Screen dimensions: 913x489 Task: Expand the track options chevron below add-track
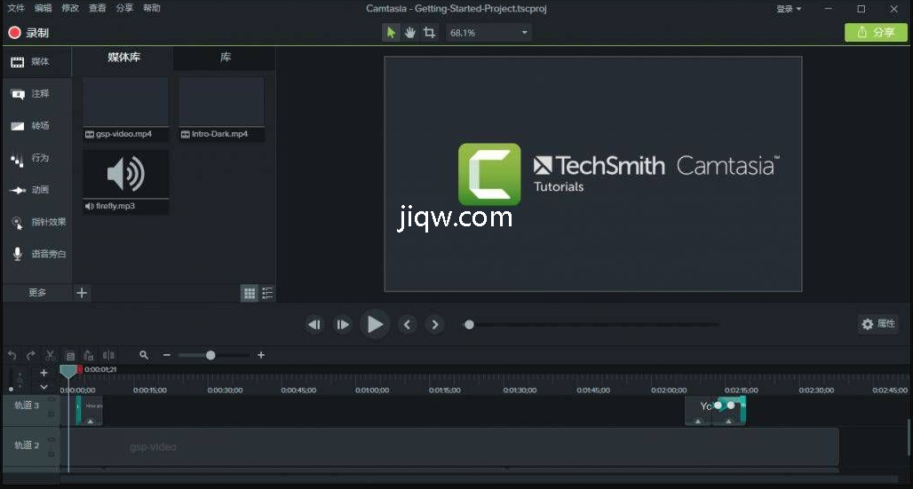click(44, 387)
